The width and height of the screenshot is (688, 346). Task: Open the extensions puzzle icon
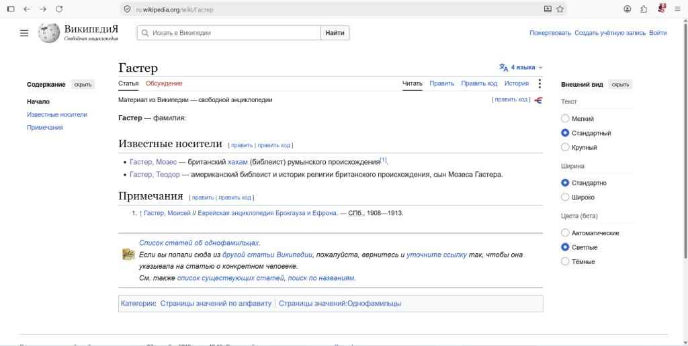644,9
